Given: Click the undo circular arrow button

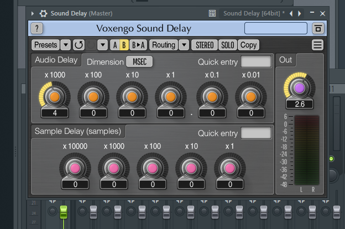Looking at the screenshot, I should (x=79, y=45).
